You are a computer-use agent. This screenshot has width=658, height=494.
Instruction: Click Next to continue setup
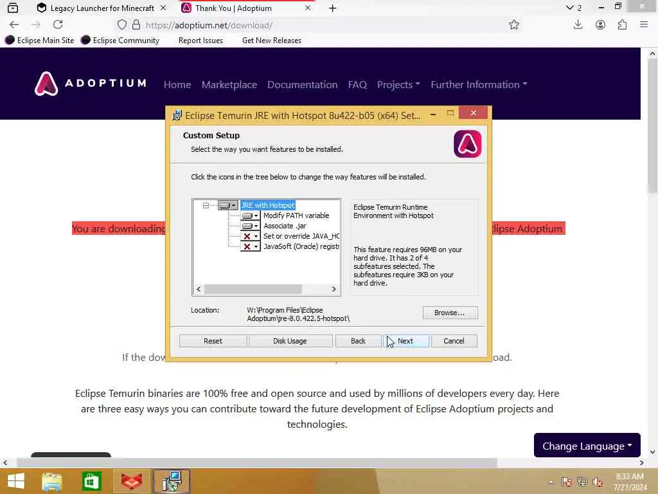[x=406, y=341]
